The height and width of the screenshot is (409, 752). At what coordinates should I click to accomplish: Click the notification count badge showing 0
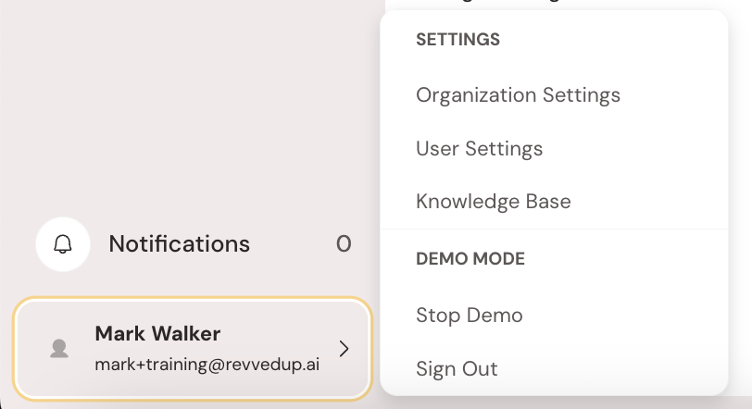pyautogui.click(x=344, y=244)
